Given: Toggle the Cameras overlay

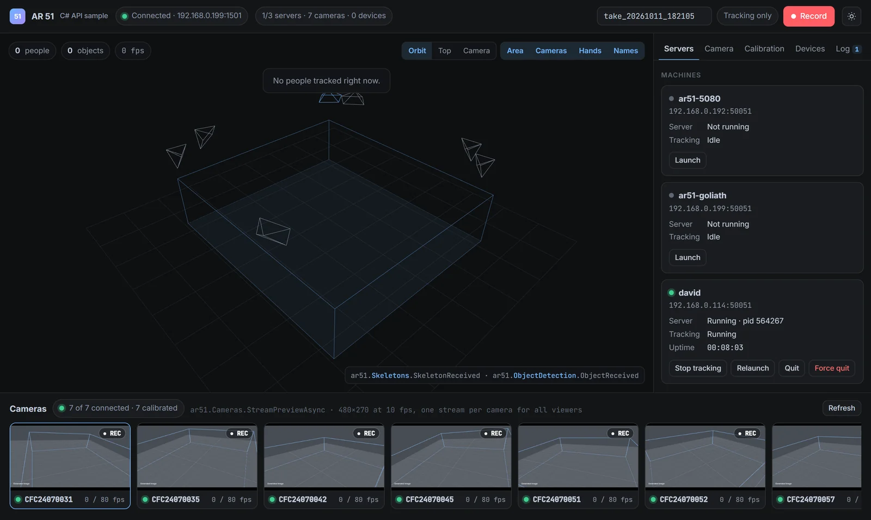Looking at the screenshot, I should tap(551, 51).
